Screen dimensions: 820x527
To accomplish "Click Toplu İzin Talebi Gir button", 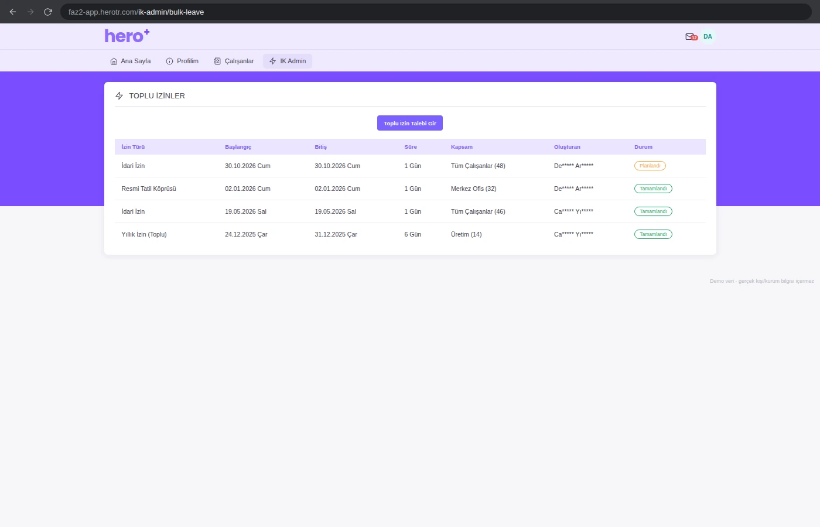I will 410,123.
